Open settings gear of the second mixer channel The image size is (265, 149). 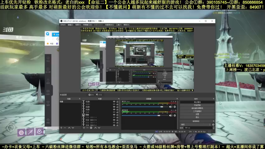175,115
